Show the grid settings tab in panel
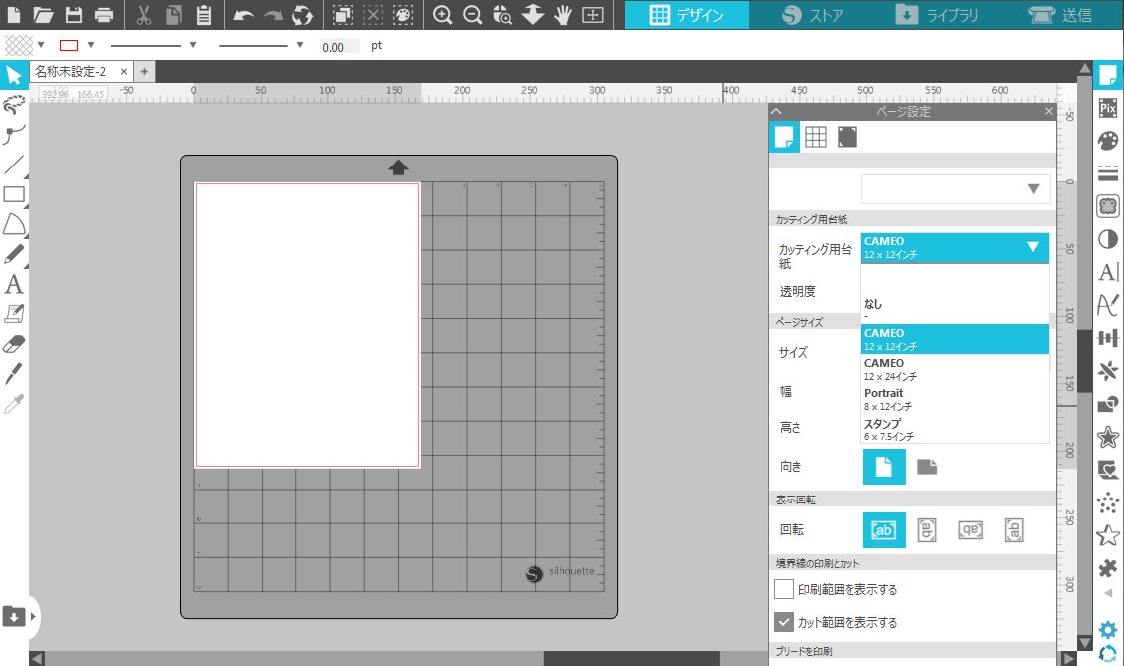1124x666 pixels. pos(816,136)
